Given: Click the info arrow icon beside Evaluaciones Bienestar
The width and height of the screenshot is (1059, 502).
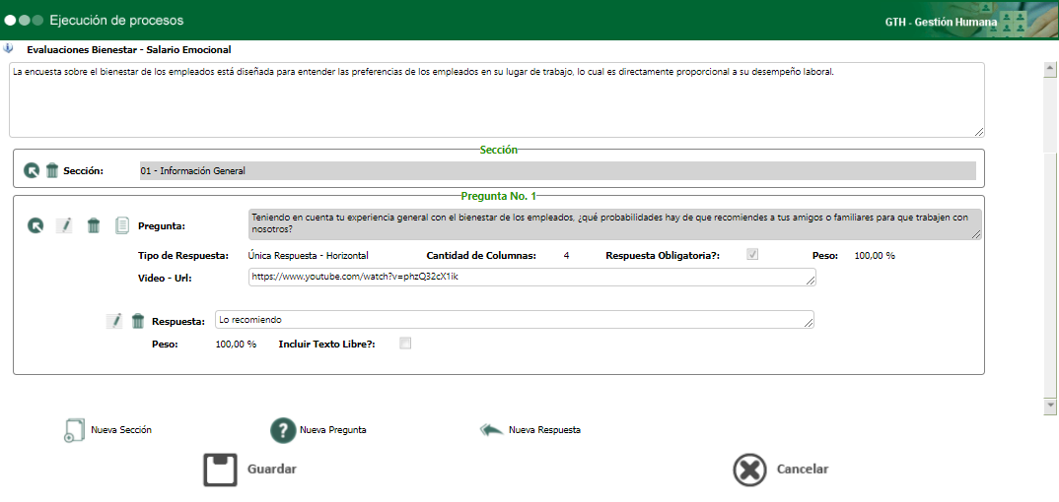Looking at the screenshot, I should click(x=8, y=48).
